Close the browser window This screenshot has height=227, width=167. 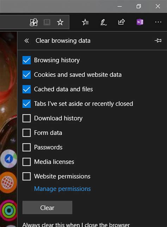pyautogui.click(x=158, y=6)
